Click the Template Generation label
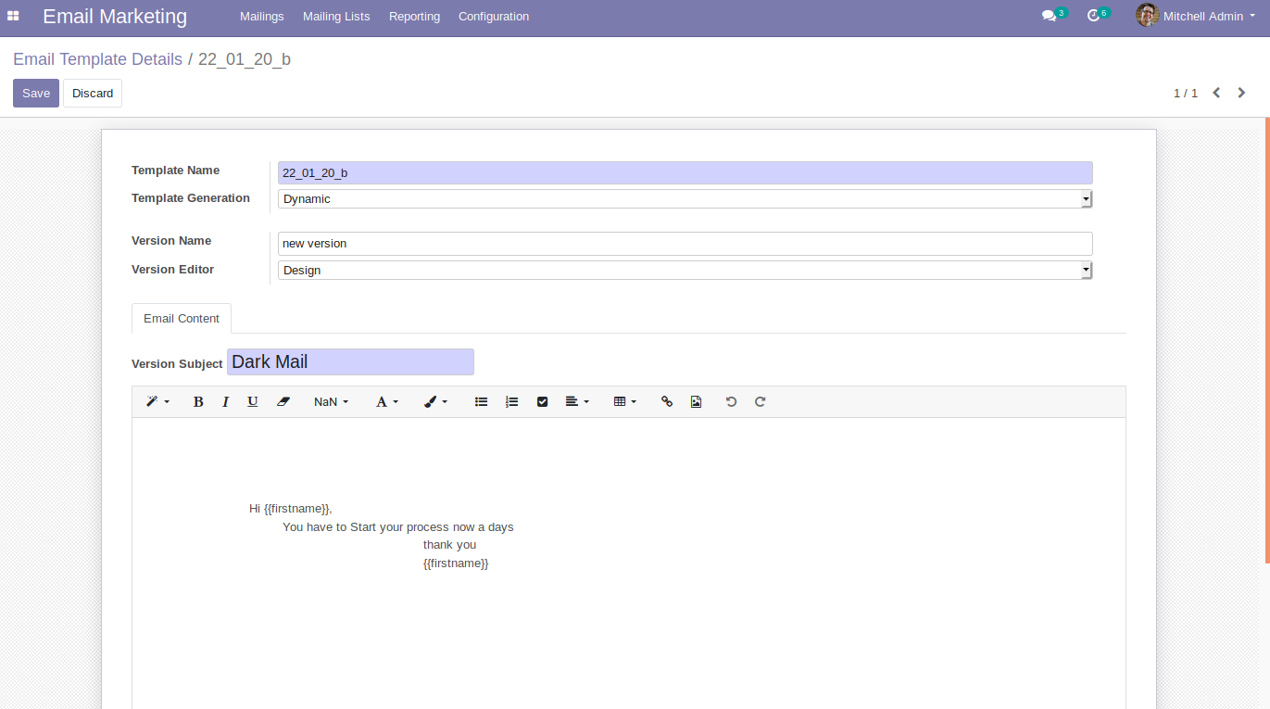Screen dimensions: 1270x709 tap(191, 198)
